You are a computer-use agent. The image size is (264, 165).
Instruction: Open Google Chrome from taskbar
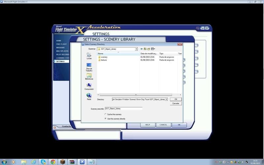coord(53,162)
